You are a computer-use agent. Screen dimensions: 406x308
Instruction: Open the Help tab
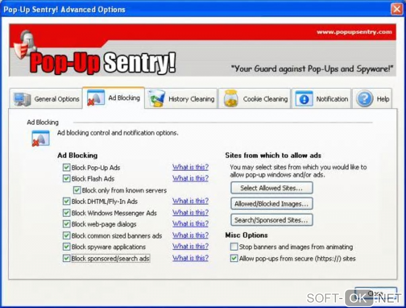372,99
